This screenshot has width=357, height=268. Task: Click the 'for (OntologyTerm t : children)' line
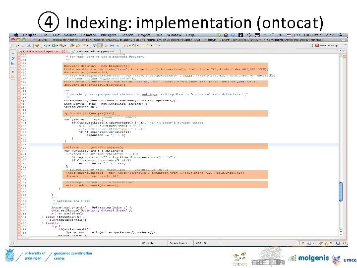click(x=94, y=151)
